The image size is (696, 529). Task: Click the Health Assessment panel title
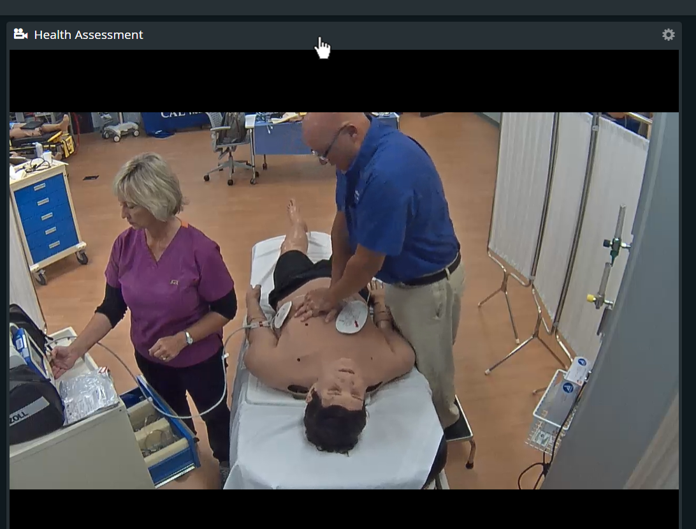tap(89, 34)
